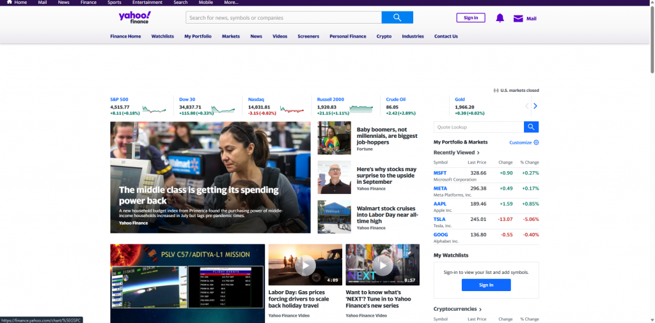The height and width of the screenshot is (323, 655).
Task: Open the Walmart stock Labor Day article
Action: click(x=387, y=214)
